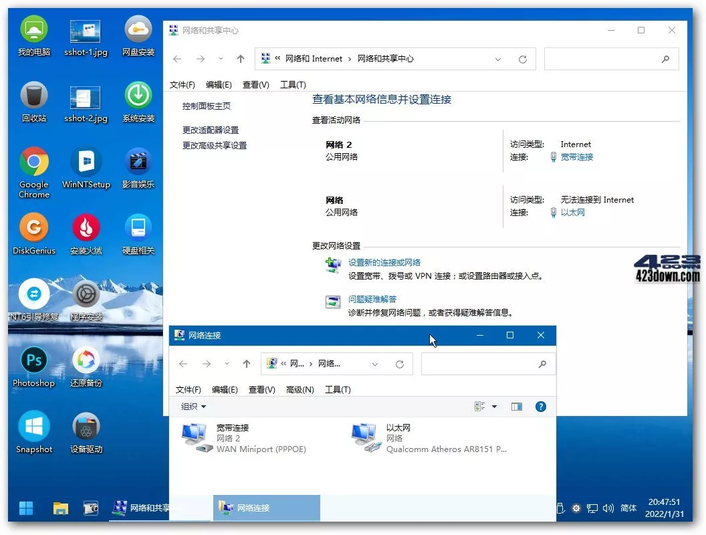Click the Up navigation arrow in 网络连接

(247, 364)
